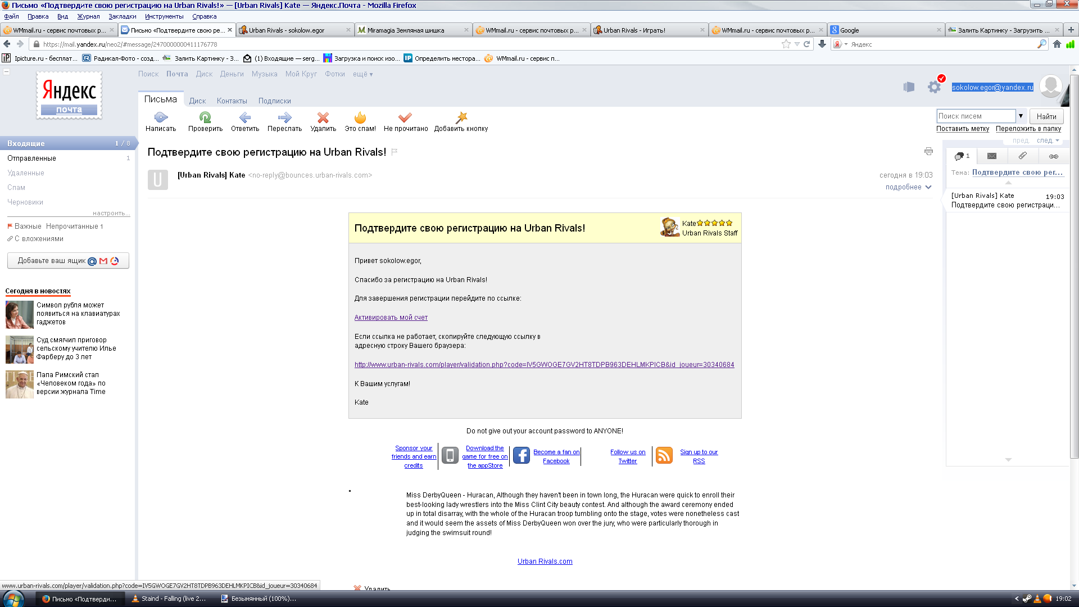Toggle the importance flag next to the subject
Screen dimensions: 1079x607
pos(395,152)
